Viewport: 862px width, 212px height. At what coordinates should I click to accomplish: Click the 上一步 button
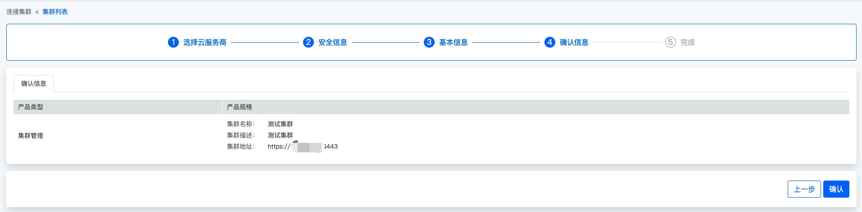coord(804,189)
